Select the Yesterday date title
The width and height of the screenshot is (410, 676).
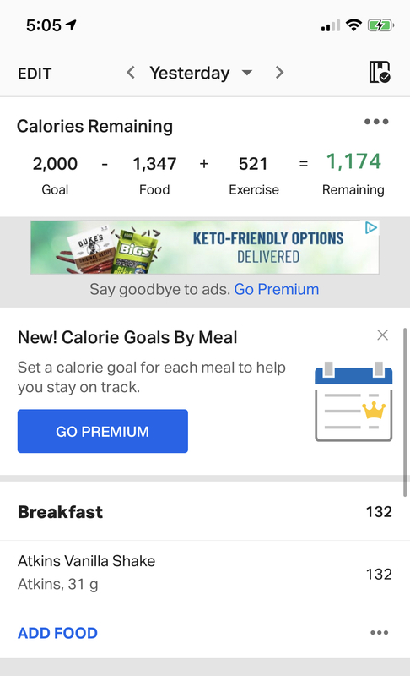(190, 73)
